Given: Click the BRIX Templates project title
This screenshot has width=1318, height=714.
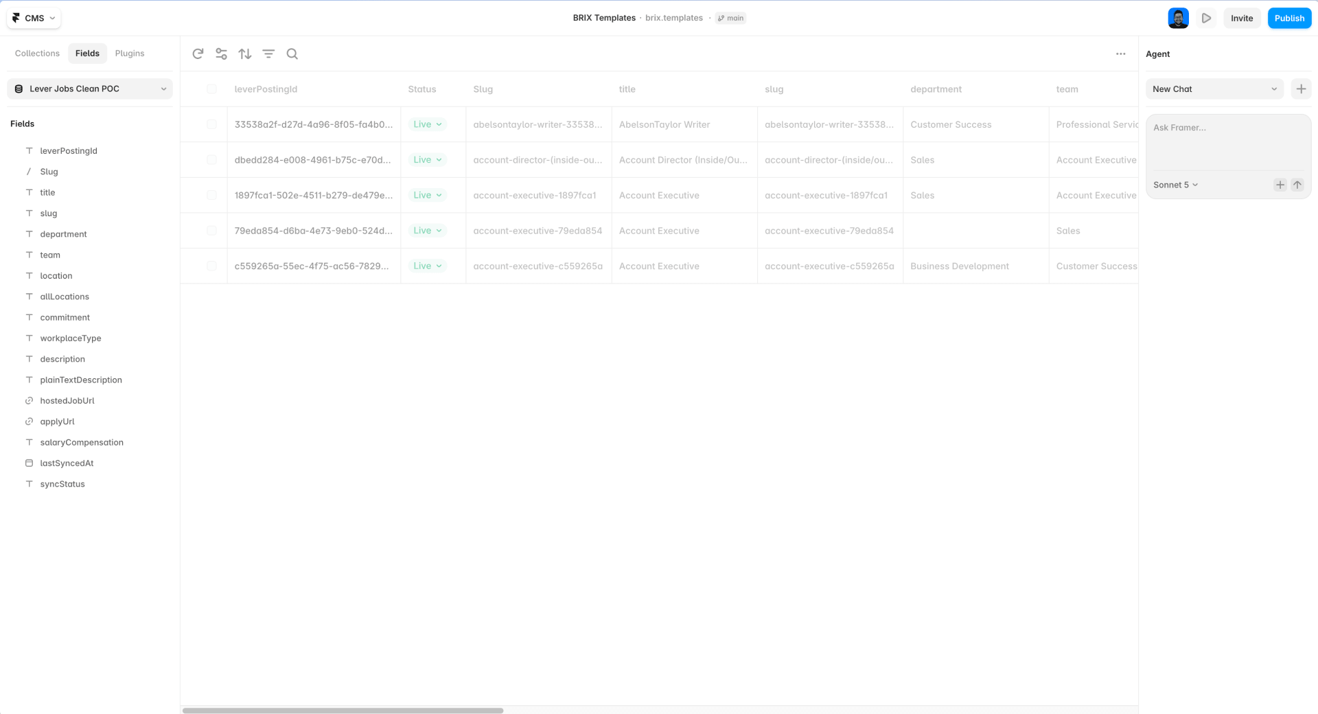Looking at the screenshot, I should point(604,18).
